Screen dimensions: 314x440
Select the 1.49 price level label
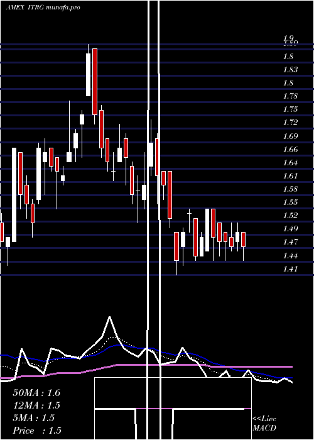pos(290,228)
